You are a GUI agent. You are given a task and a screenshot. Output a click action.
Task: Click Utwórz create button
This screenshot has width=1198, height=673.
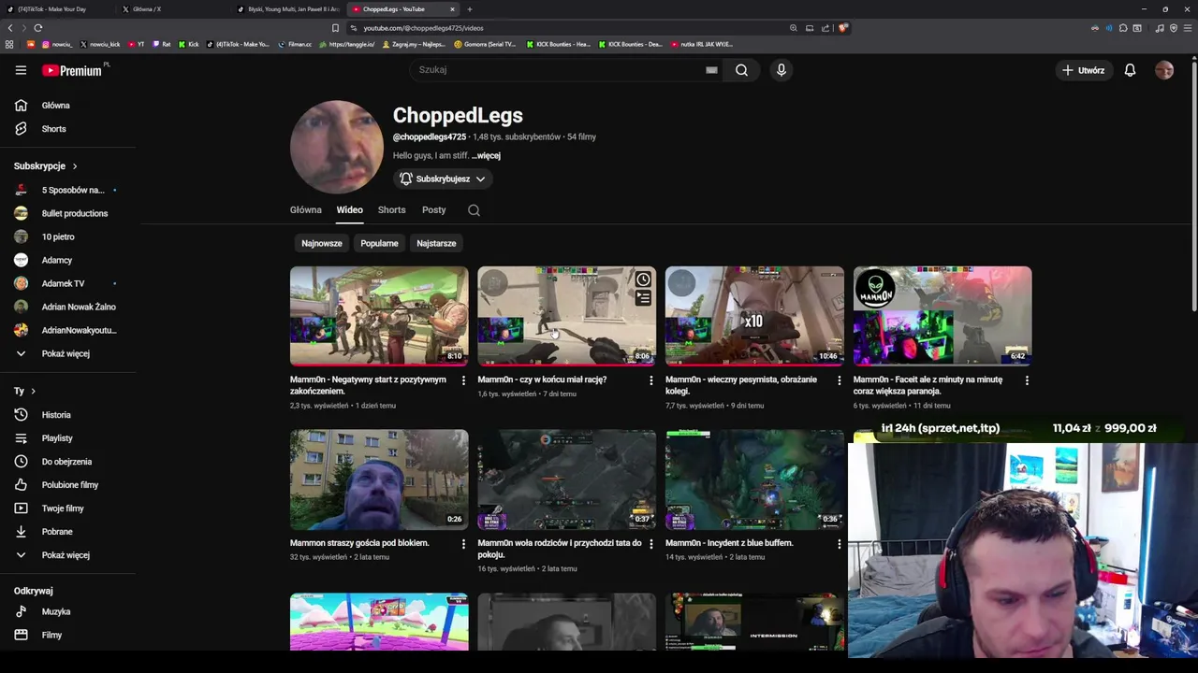tap(1083, 70)
